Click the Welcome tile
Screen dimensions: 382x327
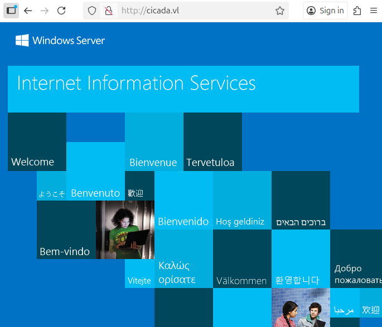[x=37, y=142]
